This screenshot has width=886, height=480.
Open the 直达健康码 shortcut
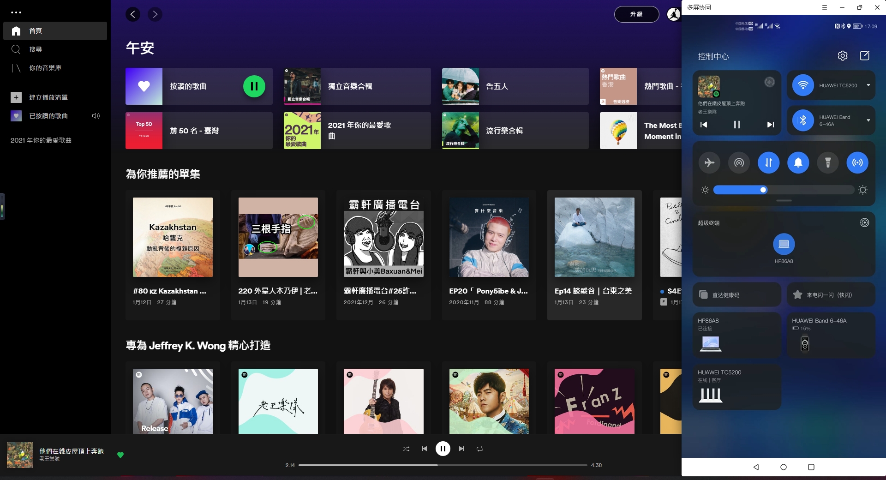737,294
